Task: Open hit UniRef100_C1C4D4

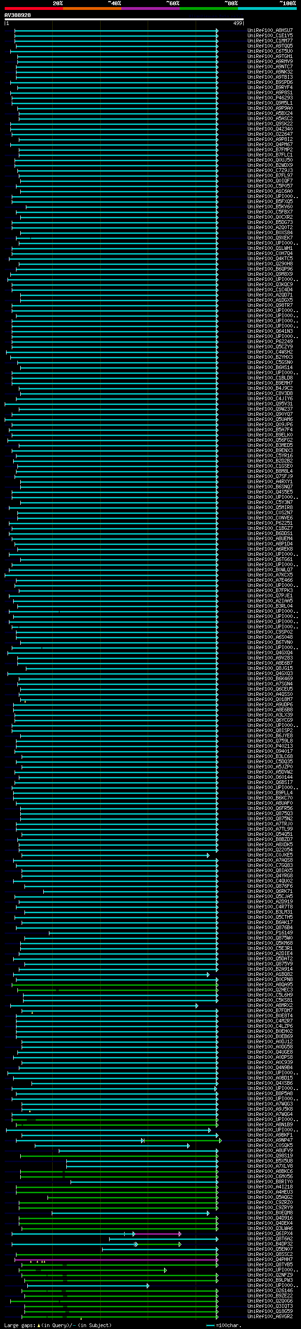Action: 270,290
